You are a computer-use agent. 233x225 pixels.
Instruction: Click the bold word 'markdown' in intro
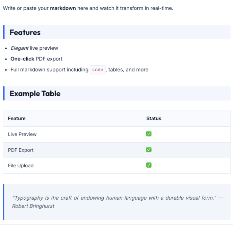(63, 8)
